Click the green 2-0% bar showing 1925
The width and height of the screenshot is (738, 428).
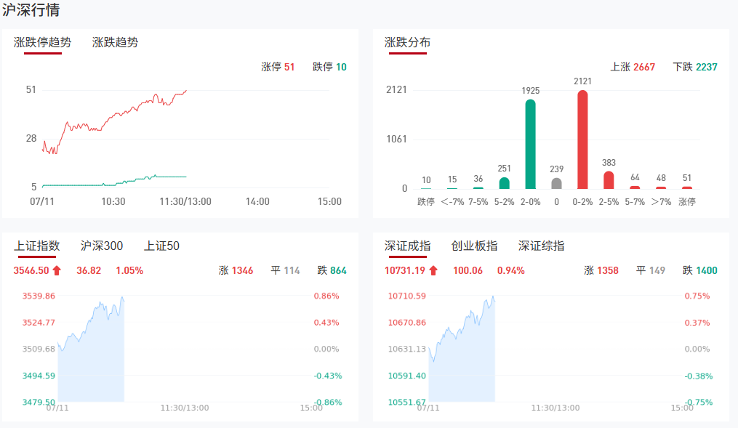click(x=531, y=144)
